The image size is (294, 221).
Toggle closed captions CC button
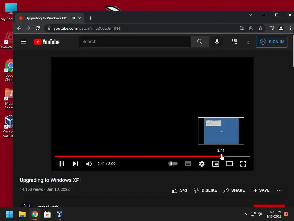coord(188,164)
